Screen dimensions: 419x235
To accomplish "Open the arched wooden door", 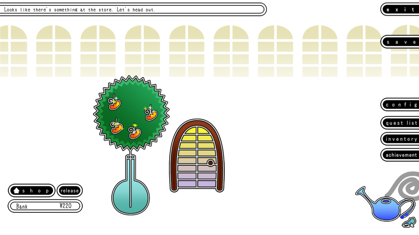I will (196, 157).
